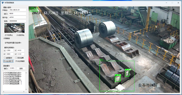Enable the 启用显卡 checkbox
Screen dimensions: 182x95
[5, 58]
